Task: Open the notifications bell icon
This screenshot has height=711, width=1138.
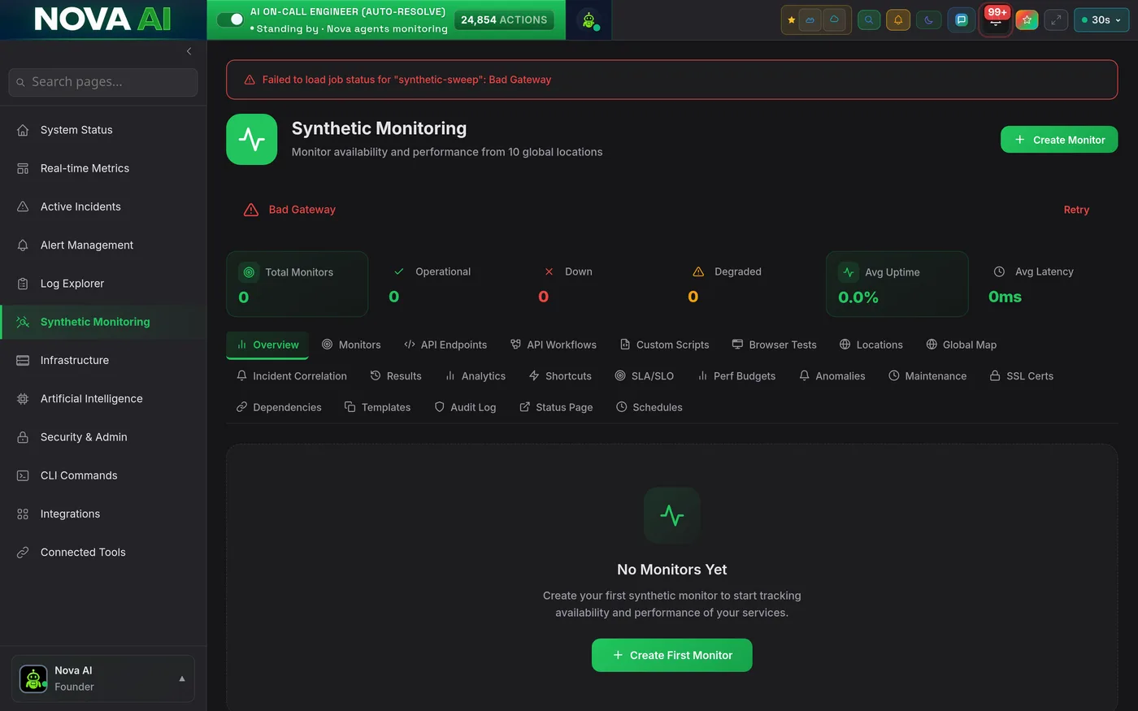Action: [898, 20]
